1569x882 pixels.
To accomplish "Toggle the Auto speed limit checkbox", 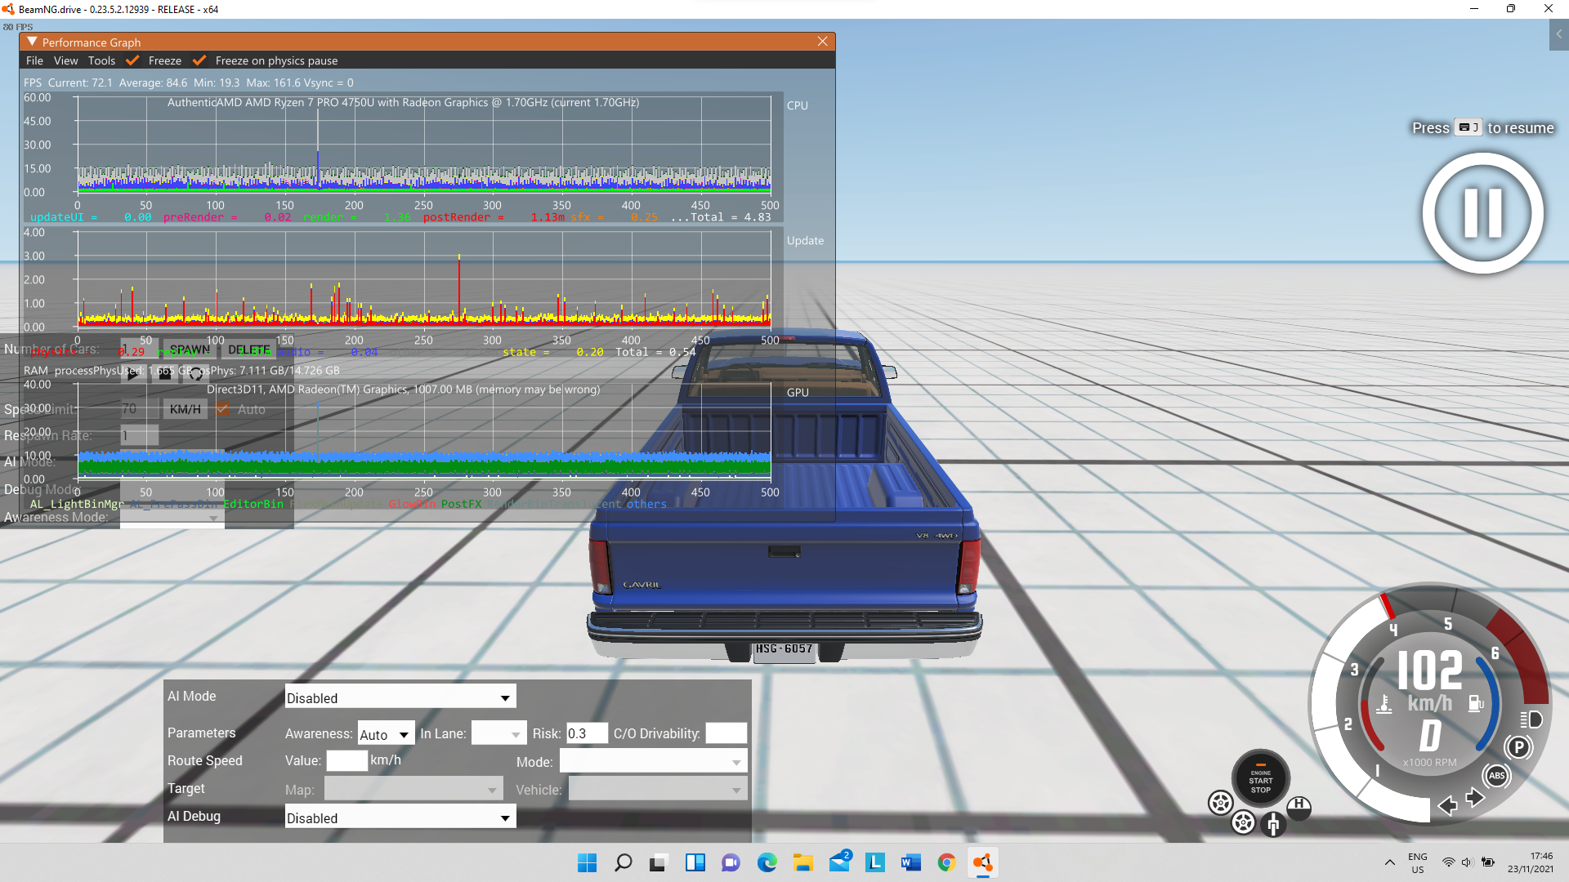I will pyautogui.click(x=223, y=409).
